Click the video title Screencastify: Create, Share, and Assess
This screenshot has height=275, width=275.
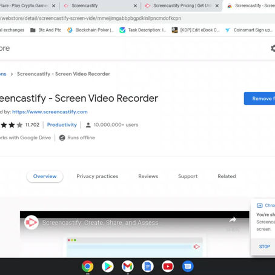click(101, 223)
